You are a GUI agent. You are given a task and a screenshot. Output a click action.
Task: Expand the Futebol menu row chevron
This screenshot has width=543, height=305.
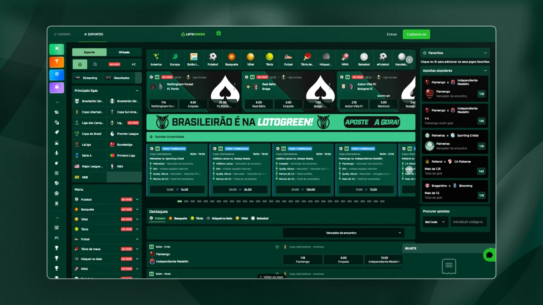(137, 199)
